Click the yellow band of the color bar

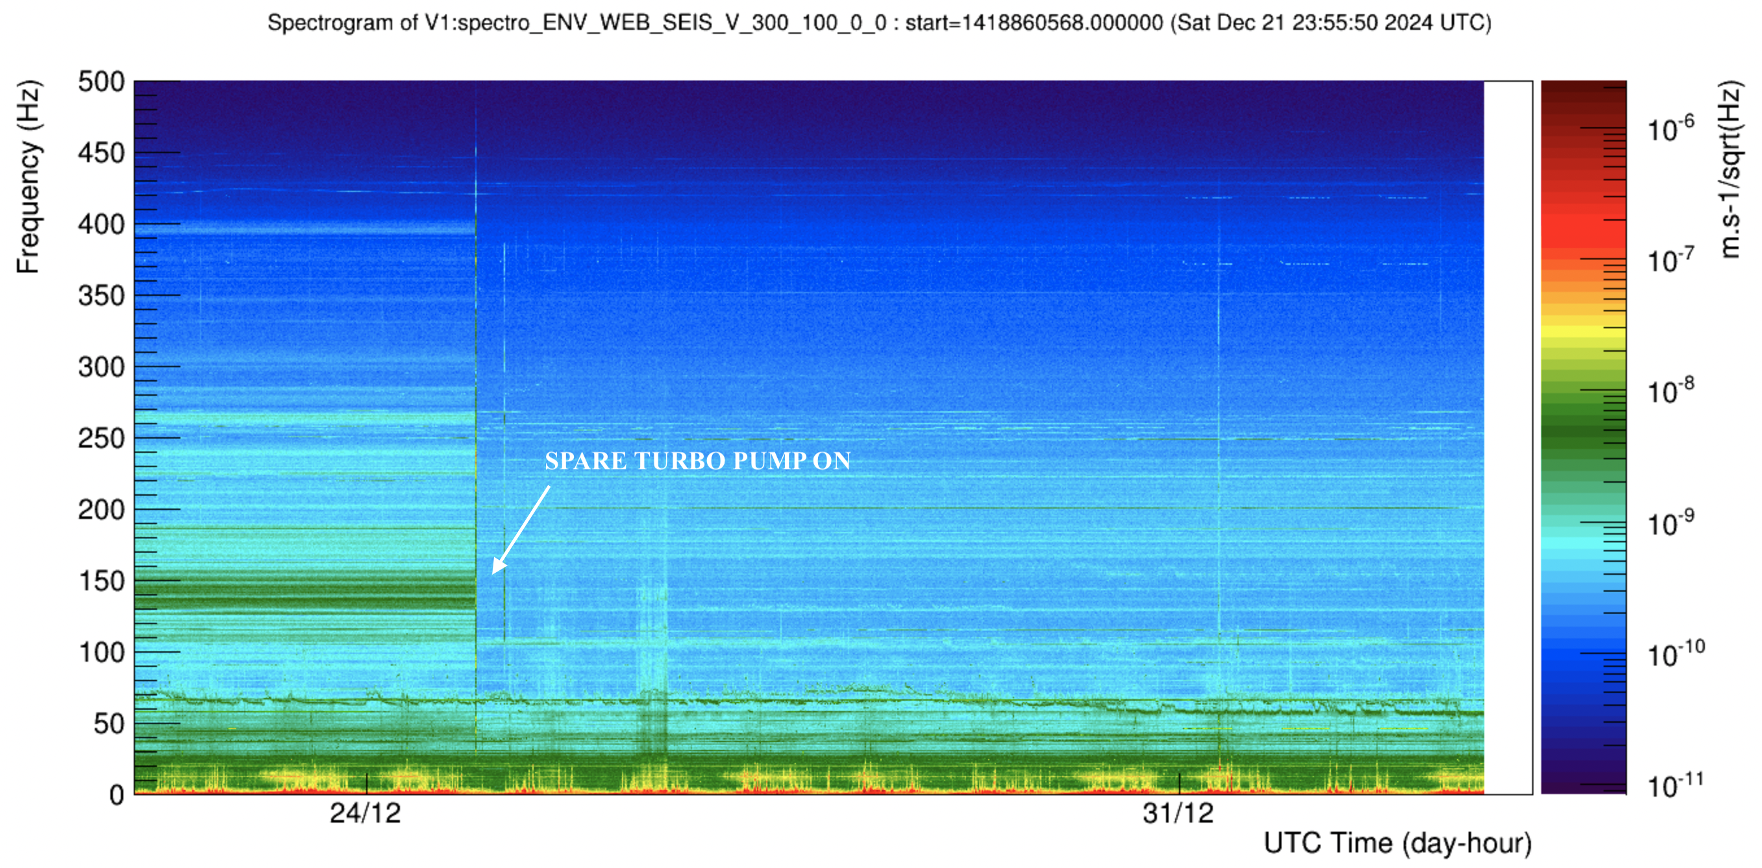point(1583,333)
